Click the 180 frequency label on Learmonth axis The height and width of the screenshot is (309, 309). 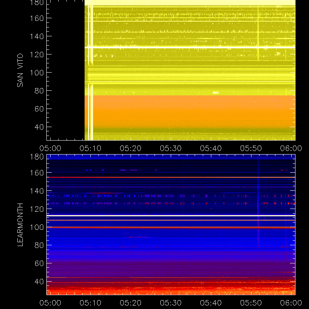(x=37, y=157)
